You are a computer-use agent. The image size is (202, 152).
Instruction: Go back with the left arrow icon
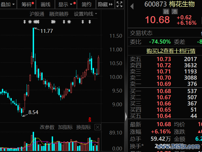click(x=132, y=6)
